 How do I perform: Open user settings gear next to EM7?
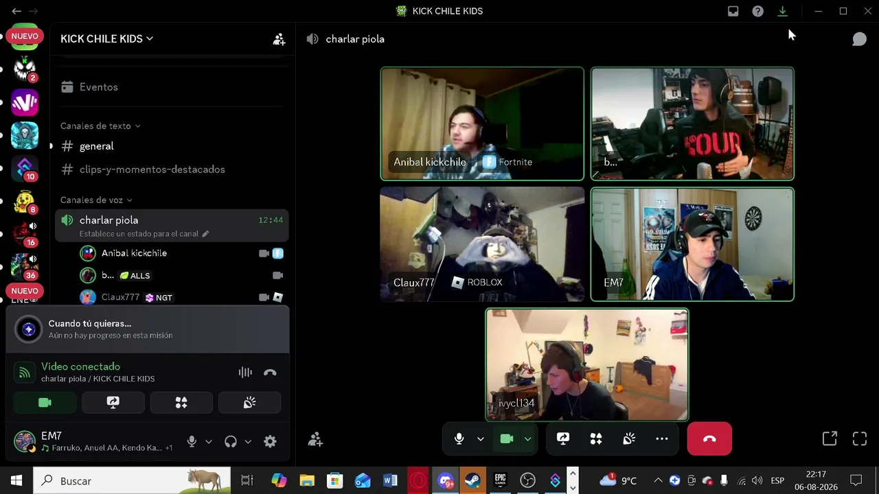(270, 442)
